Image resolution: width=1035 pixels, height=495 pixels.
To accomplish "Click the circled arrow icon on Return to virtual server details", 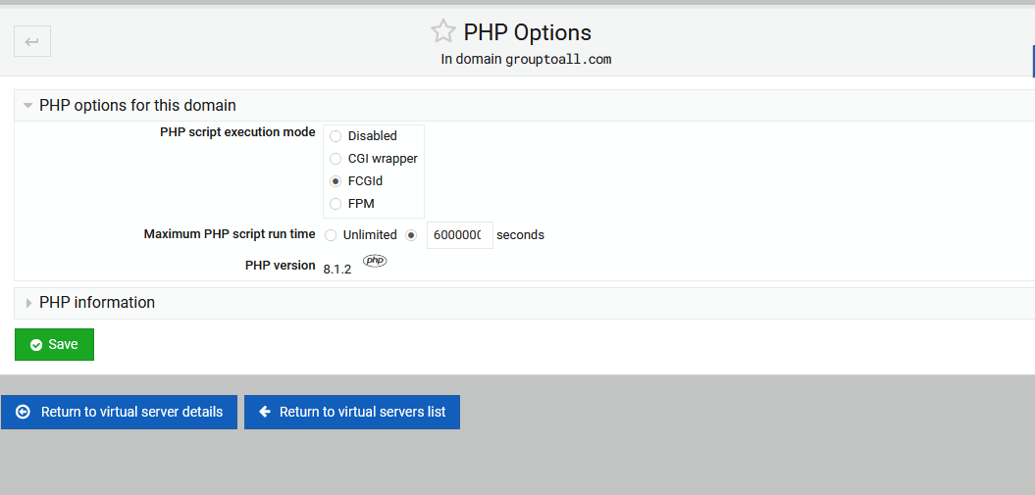I will click(24, 412).
